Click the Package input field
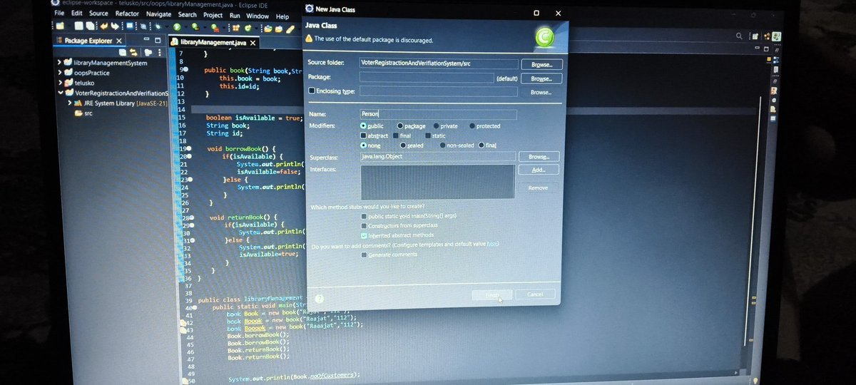The image size is (856, 385). tap(427, 77)
